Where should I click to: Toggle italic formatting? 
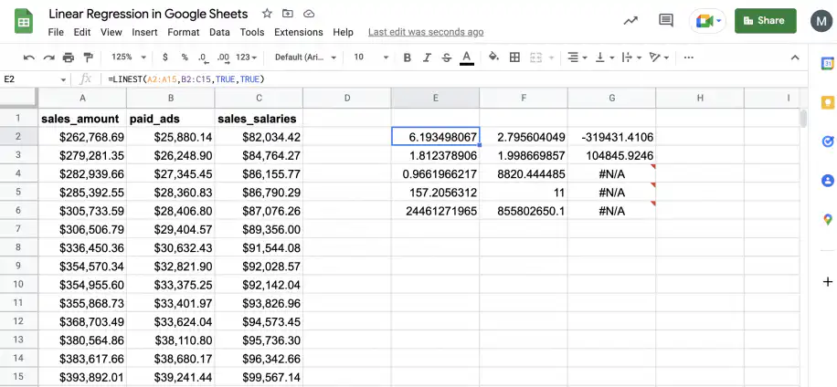[427, 58]
